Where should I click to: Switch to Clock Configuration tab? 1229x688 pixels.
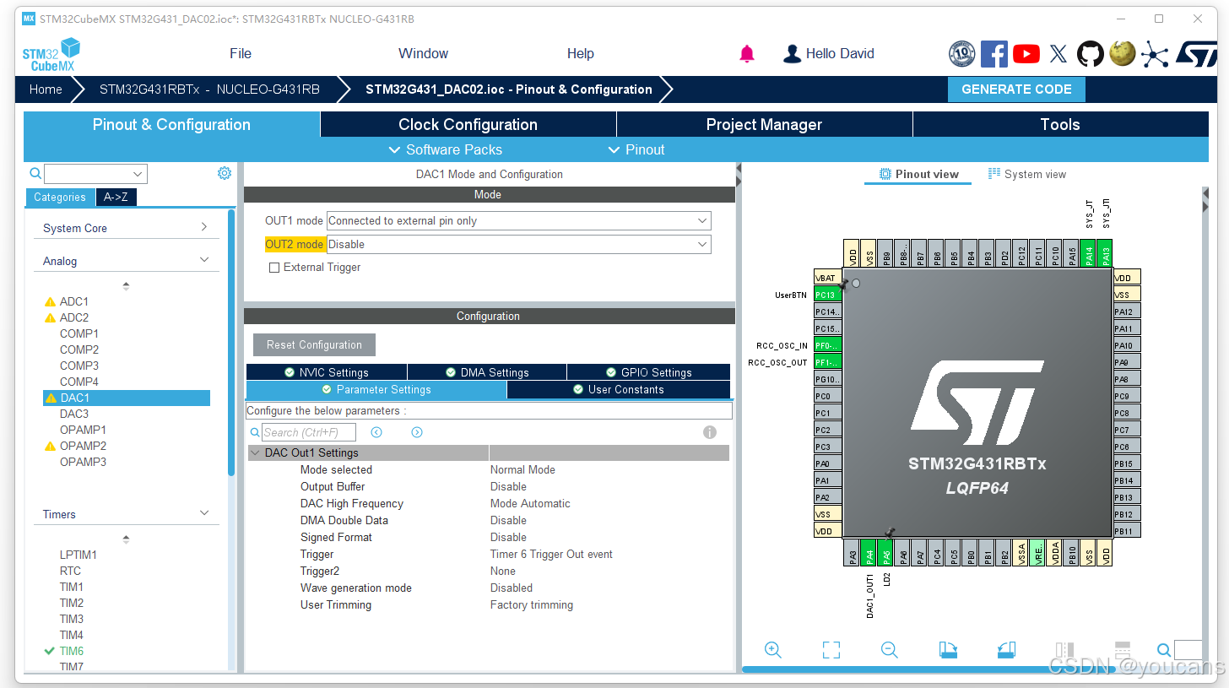[x=468, y=125]
